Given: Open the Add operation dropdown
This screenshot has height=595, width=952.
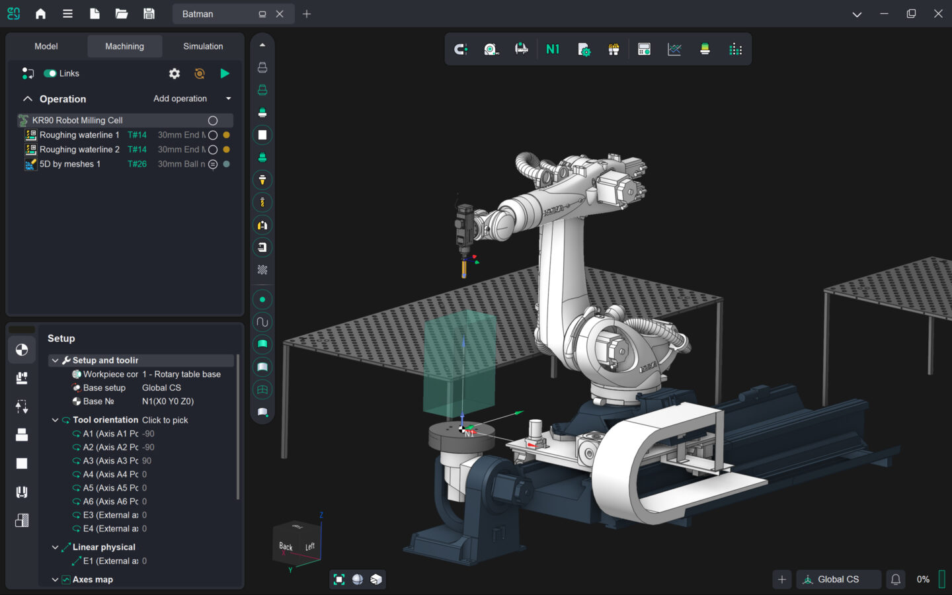Looking at the screenshot, I should 227,99.
